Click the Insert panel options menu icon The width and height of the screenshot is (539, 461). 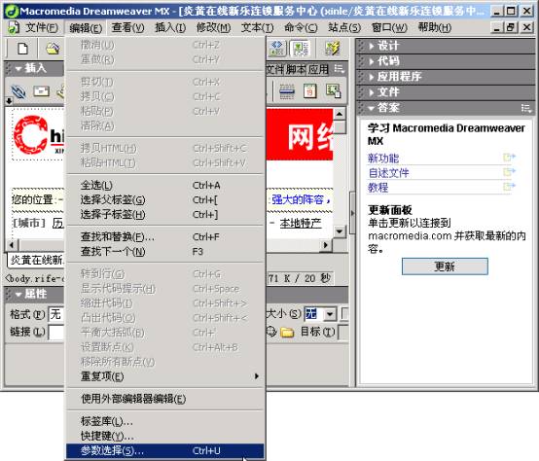[340, 69]
